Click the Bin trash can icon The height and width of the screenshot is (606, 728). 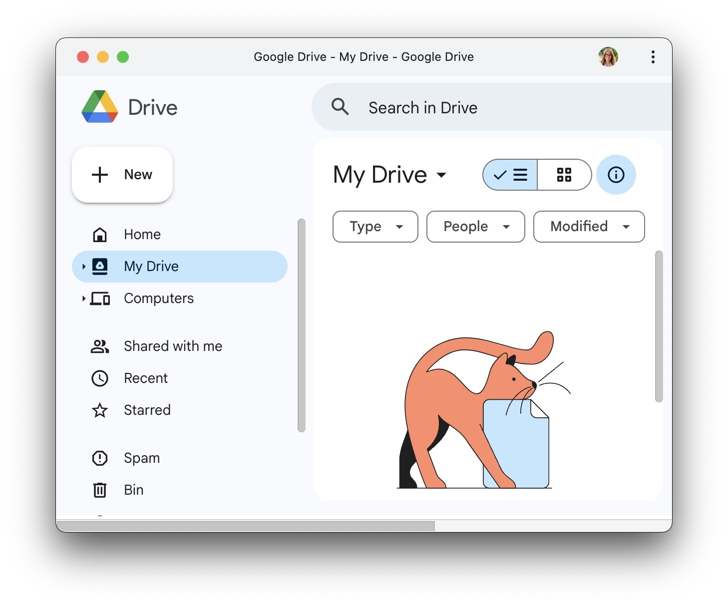point(100,490)
